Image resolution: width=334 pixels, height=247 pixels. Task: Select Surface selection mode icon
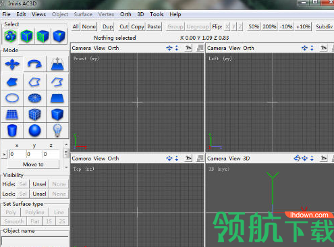(x=43, y=36)
